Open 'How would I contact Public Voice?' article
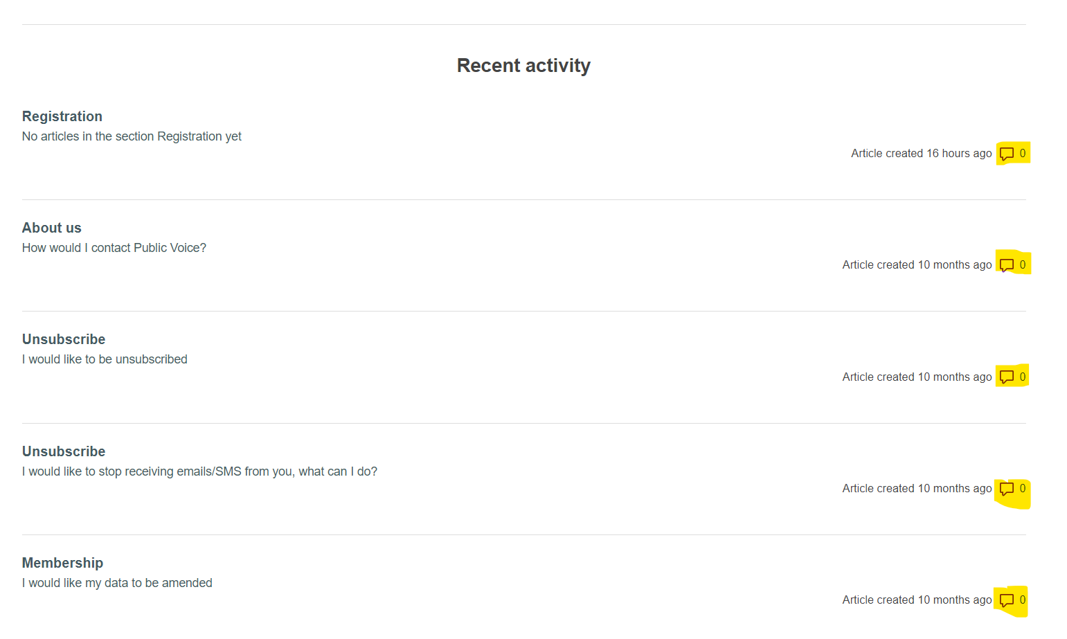Screen dimensions: 1067x639 pyautogui.click(x=114, y=248)
